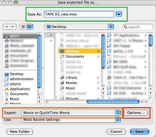Click the horizontal scrollbar thumb of the browser
This screenshot has width=156, height=137.
113,102
